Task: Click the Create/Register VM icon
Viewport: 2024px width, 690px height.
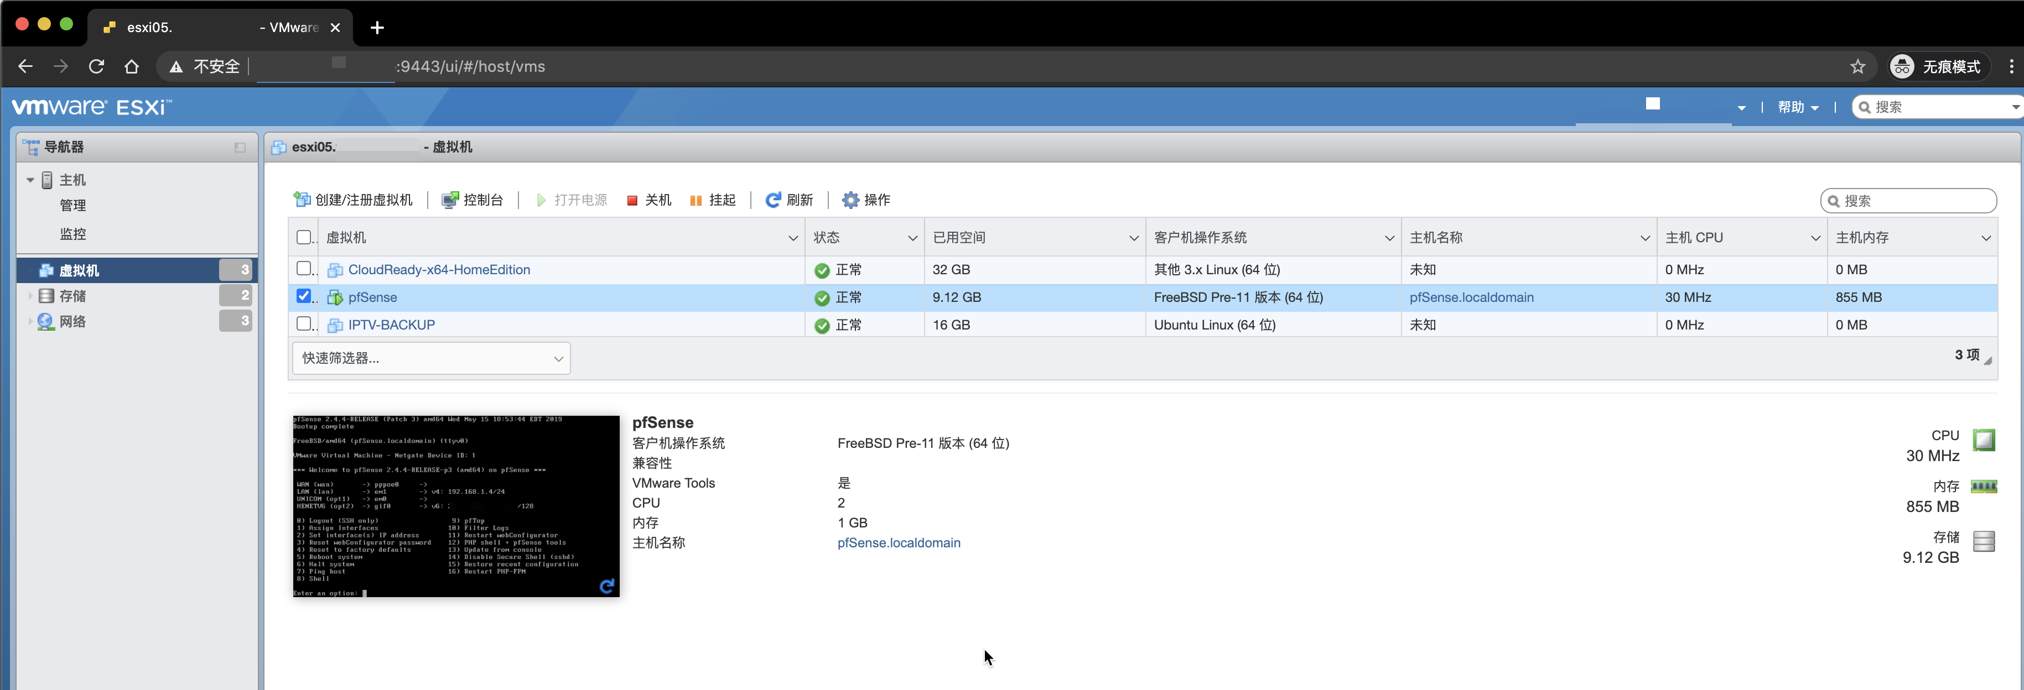Action: [302, 200]
